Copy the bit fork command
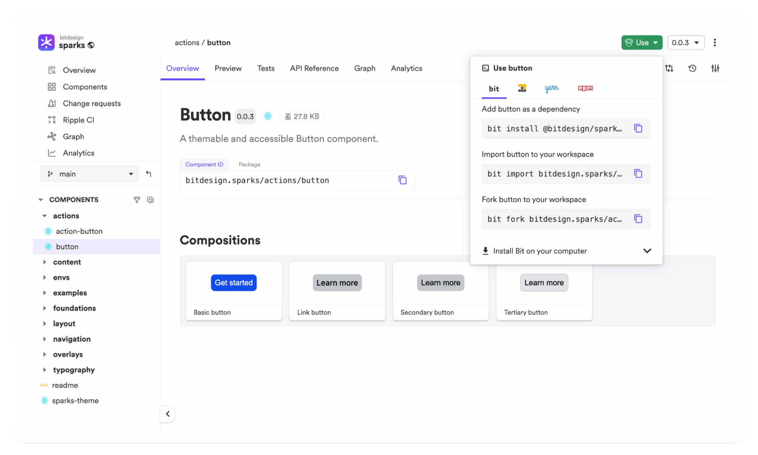The image size is (758, 455). coord(638,219)
